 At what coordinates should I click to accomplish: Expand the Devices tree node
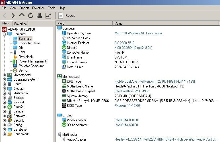(4, 112)
